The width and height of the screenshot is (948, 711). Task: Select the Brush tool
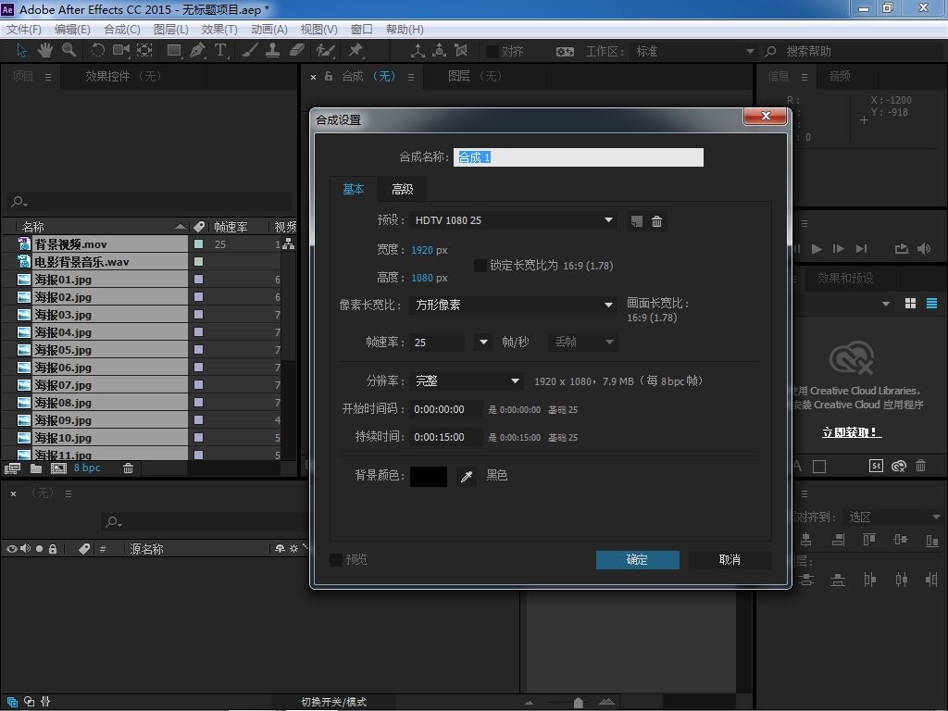click(x=250, y=51)
